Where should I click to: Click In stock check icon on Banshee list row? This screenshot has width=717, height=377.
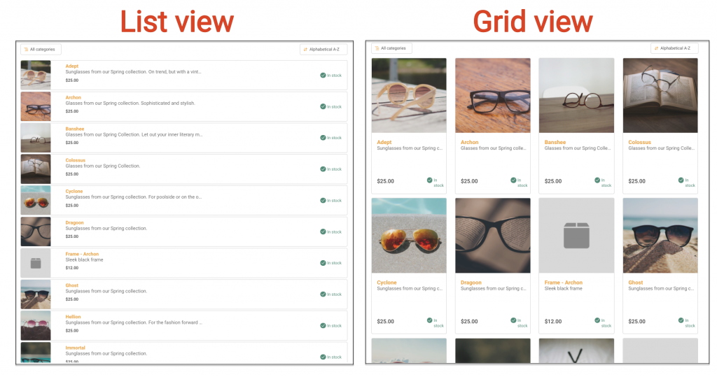[x=323, y=138]
